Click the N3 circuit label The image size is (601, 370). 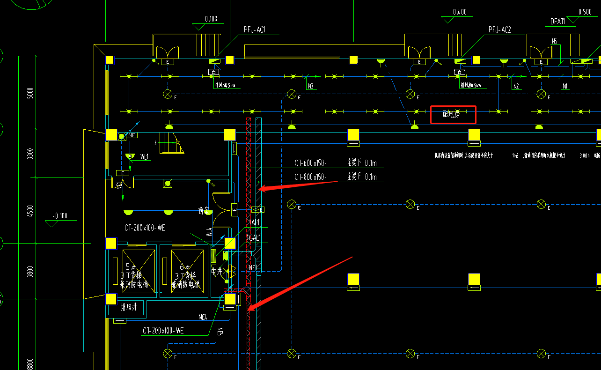click(310, 86)
